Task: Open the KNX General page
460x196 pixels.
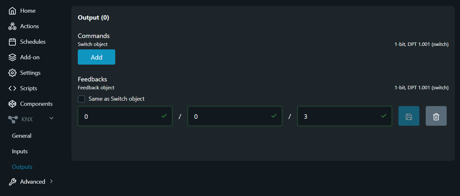Action: coord(22,136)
